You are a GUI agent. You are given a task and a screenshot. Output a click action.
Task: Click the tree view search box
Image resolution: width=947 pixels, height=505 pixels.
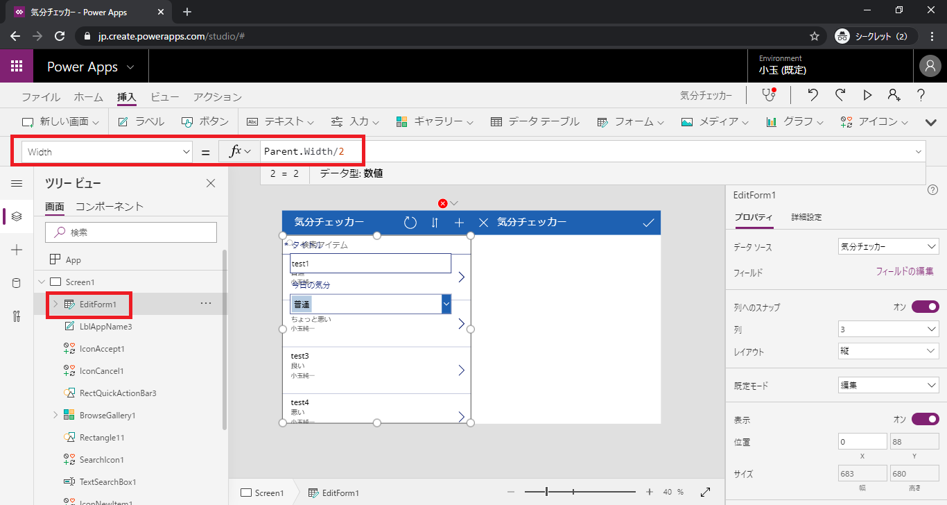(131, 232)
